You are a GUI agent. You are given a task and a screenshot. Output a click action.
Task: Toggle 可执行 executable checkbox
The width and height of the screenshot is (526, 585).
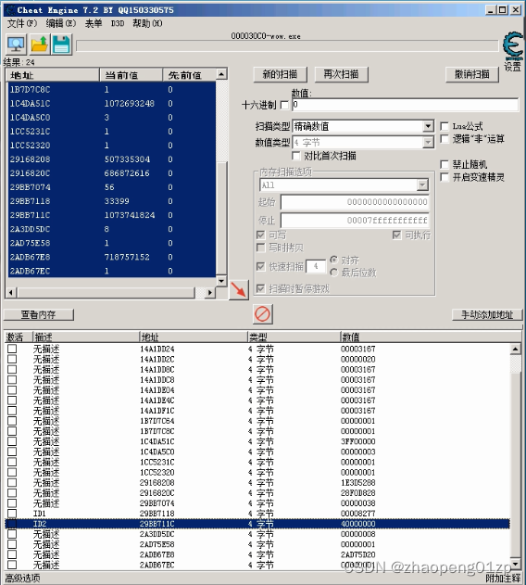[x=396, y=235]
